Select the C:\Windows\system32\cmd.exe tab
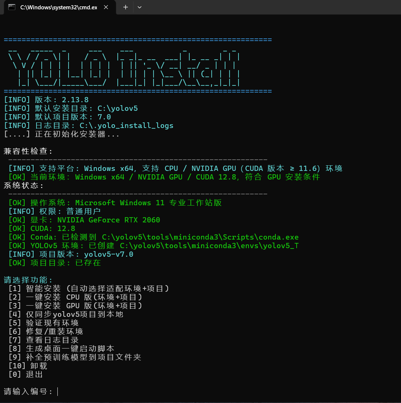Image resolution: width=401 pixels, height=403 pixels. pos(60,7)
